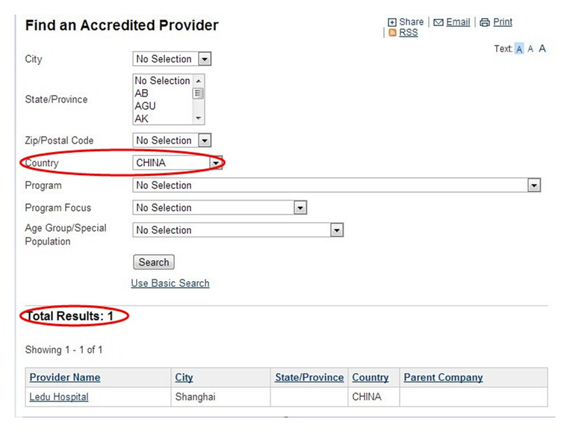Open the Age Group/Special Population dropdown
The width and height of the screenshot is (570, 432).
tap(337, 230)
